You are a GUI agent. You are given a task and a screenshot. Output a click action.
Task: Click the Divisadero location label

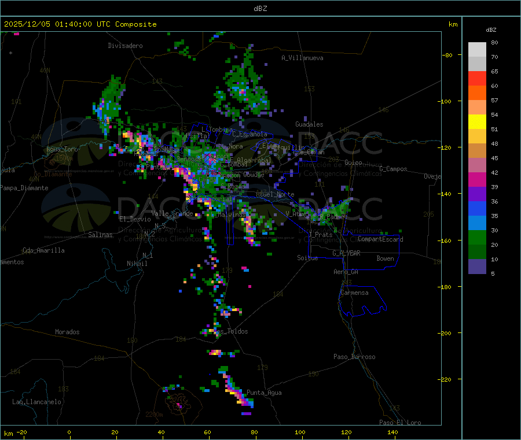point(125,46)
